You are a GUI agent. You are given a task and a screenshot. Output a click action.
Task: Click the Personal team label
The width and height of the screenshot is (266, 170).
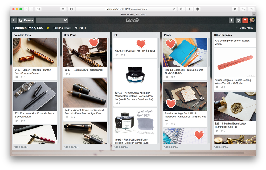point(58,28)
